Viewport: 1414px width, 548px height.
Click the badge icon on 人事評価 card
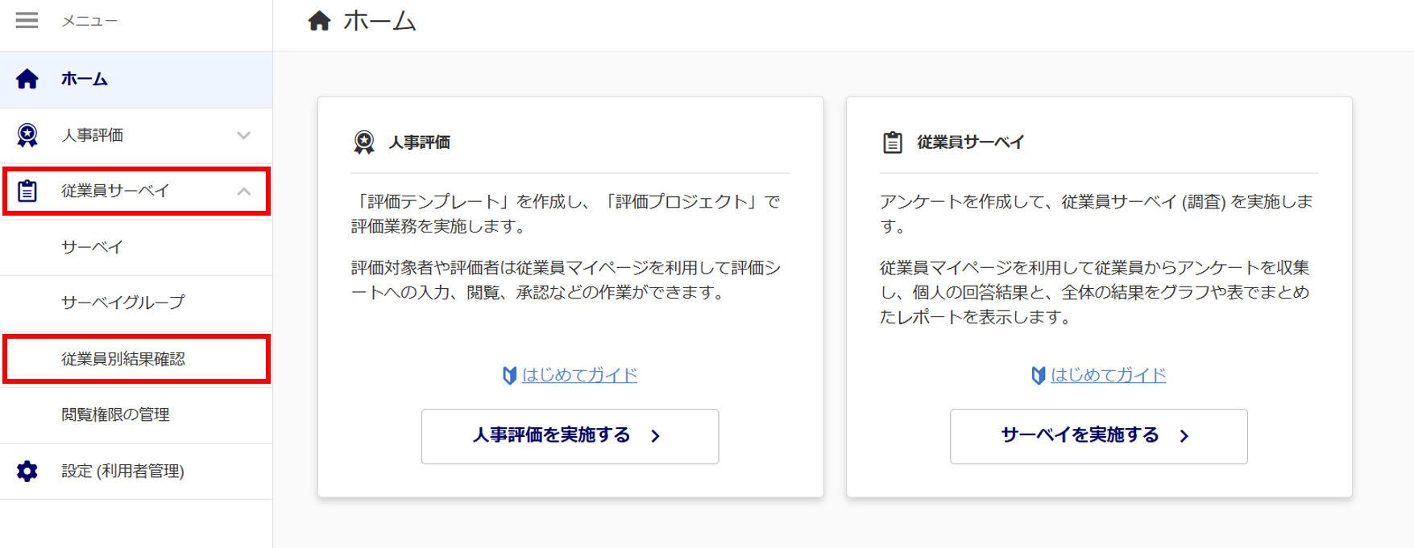pos(364,142)
